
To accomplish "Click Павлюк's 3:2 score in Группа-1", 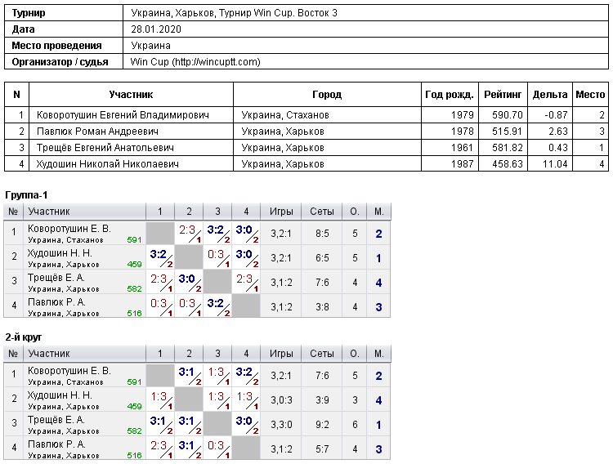I will coord(216,303).
